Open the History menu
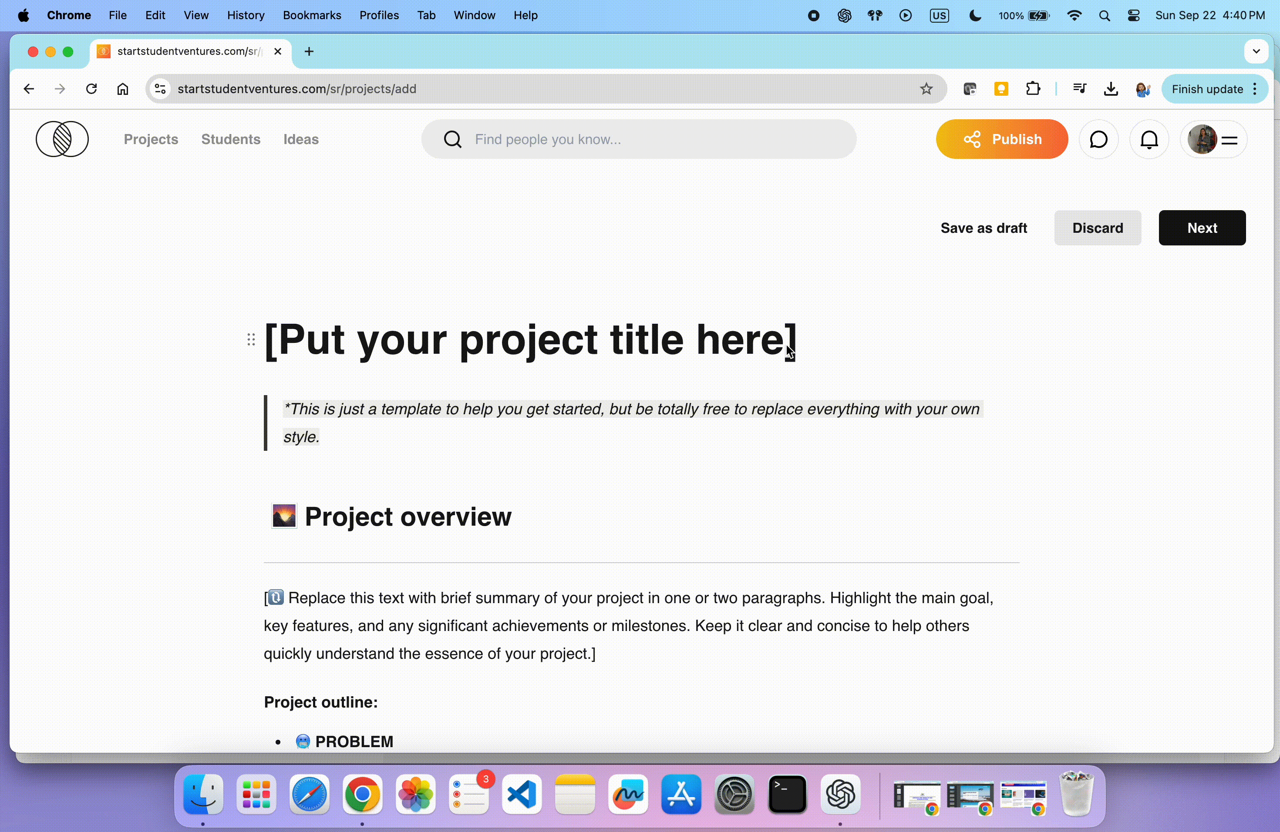The width and height of the screenshot is (1280, 832). pos(245,15)
